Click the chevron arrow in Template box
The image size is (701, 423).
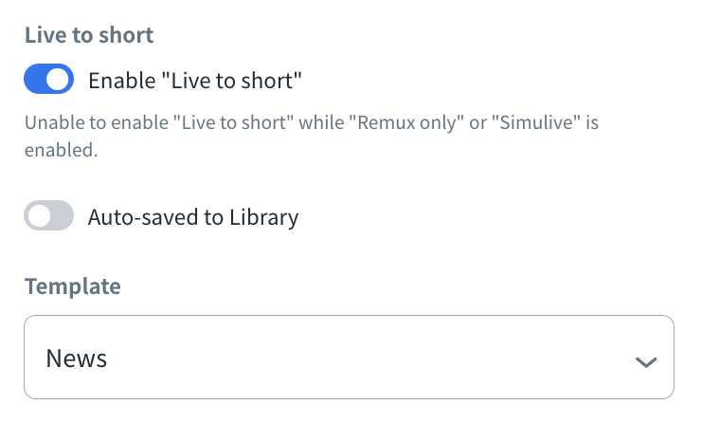646,361
